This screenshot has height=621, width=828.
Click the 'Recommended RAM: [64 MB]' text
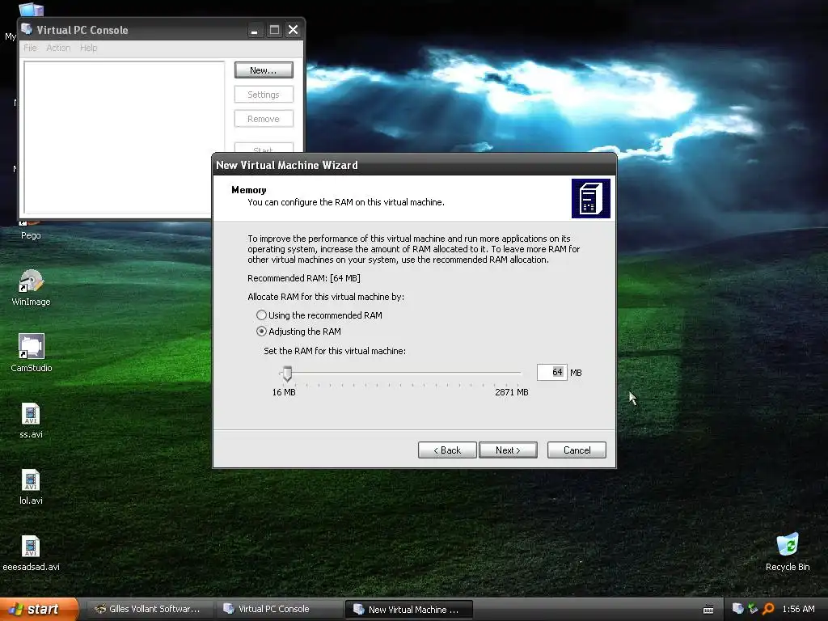tap(304, 278)
